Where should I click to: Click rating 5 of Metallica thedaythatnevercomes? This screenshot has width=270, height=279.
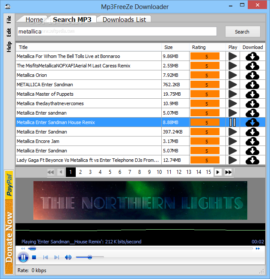tap(205, 103)
